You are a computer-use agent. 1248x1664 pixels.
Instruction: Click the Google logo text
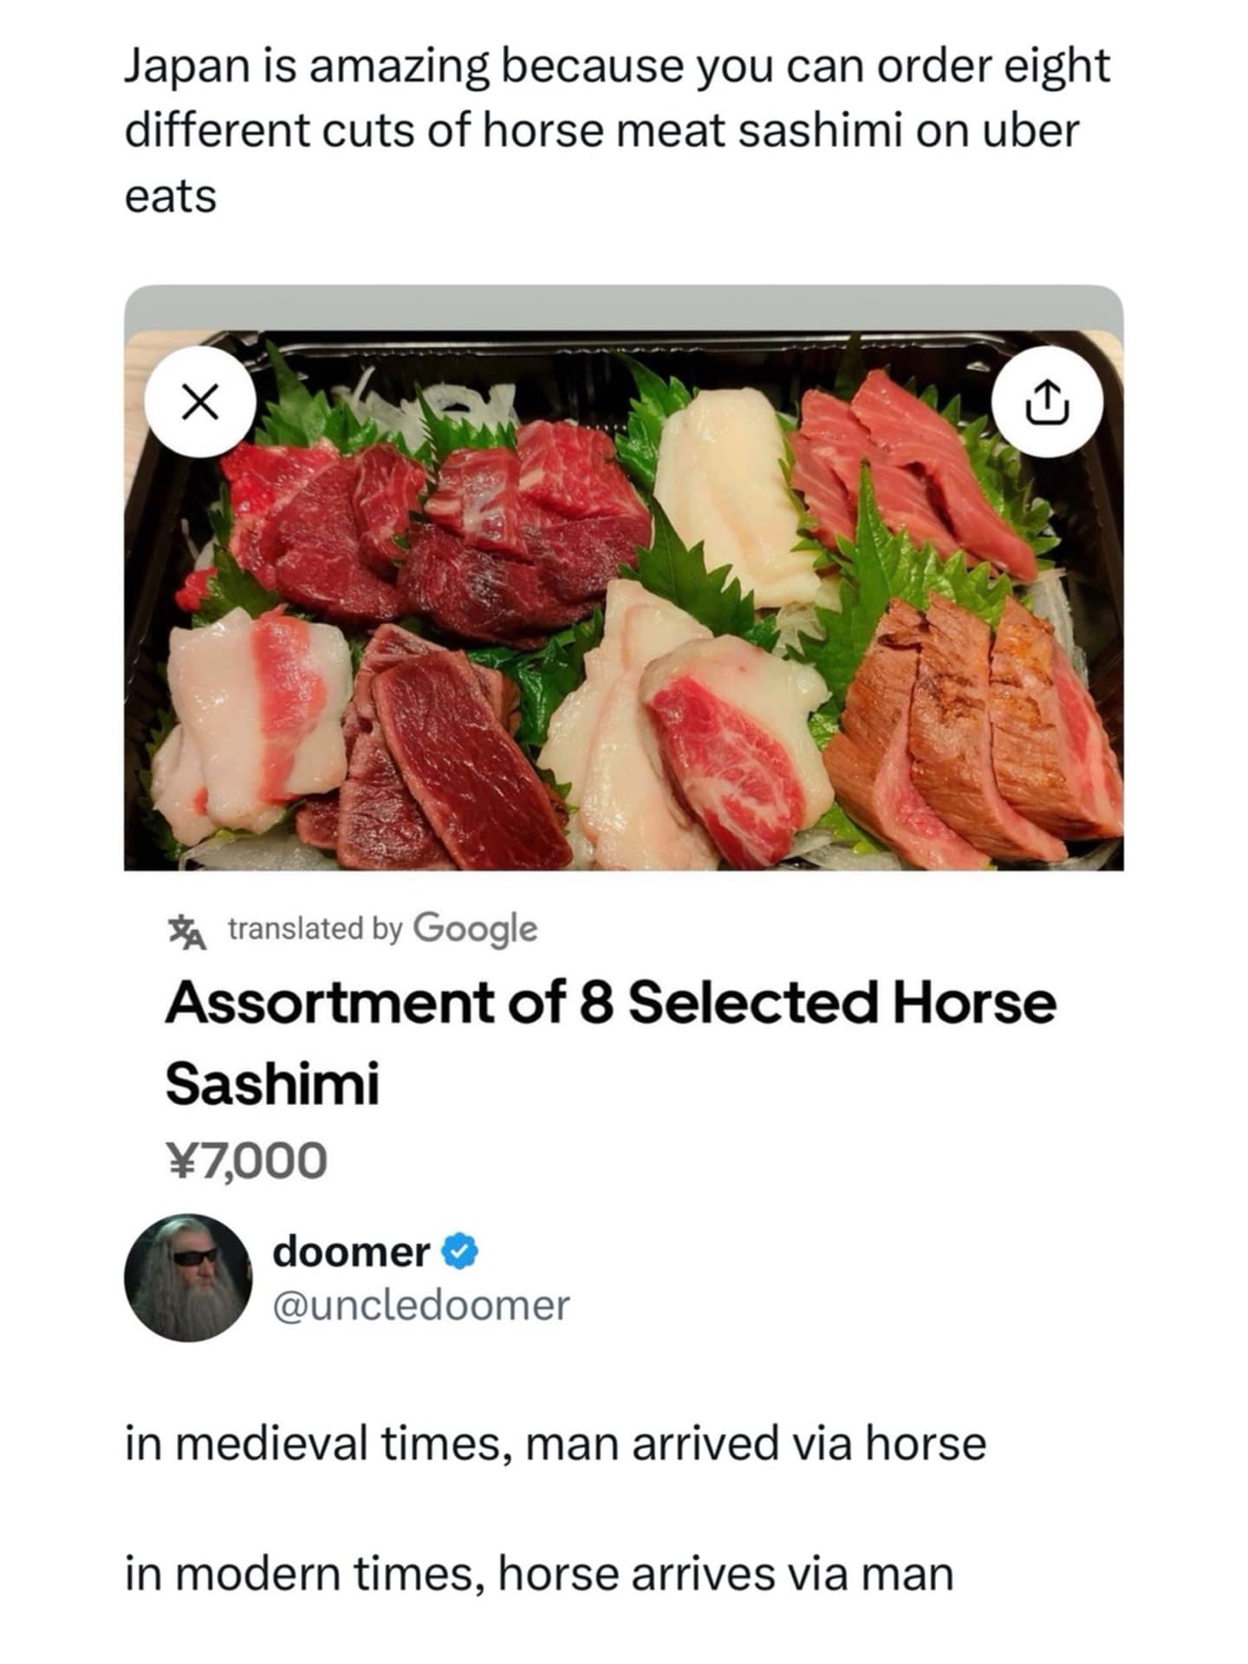pyautogui.click(x=475, y=929)
